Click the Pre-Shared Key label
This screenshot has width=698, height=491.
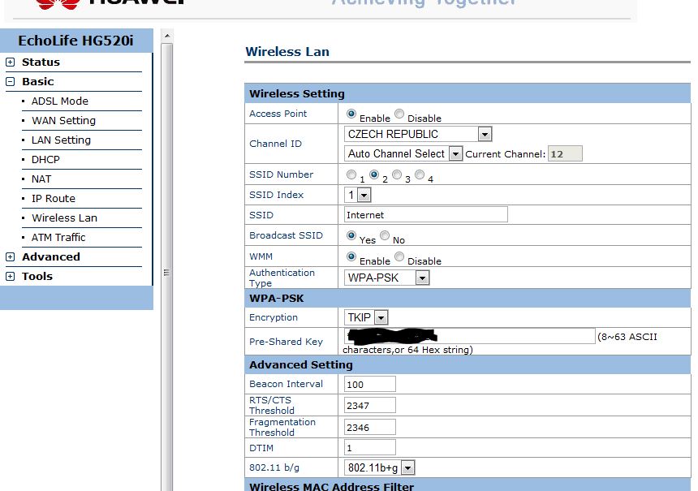[286, 342]
